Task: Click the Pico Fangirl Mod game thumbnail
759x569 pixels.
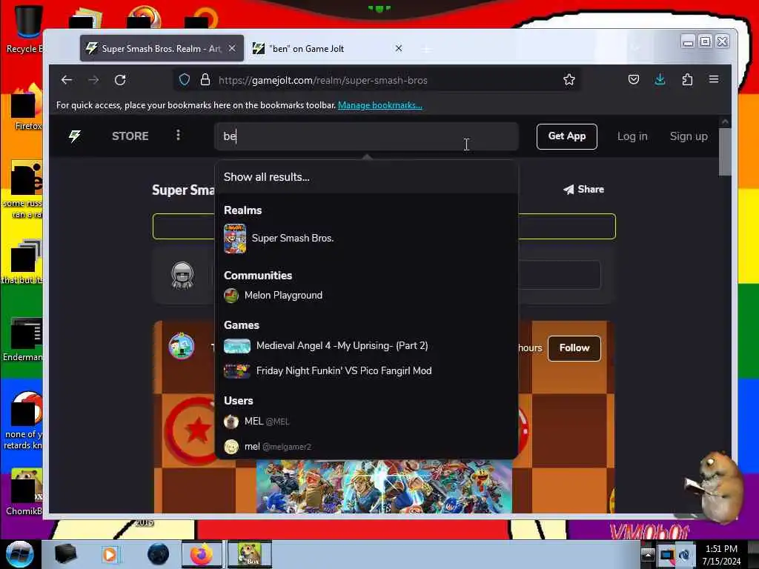Action: pos(237,371)
